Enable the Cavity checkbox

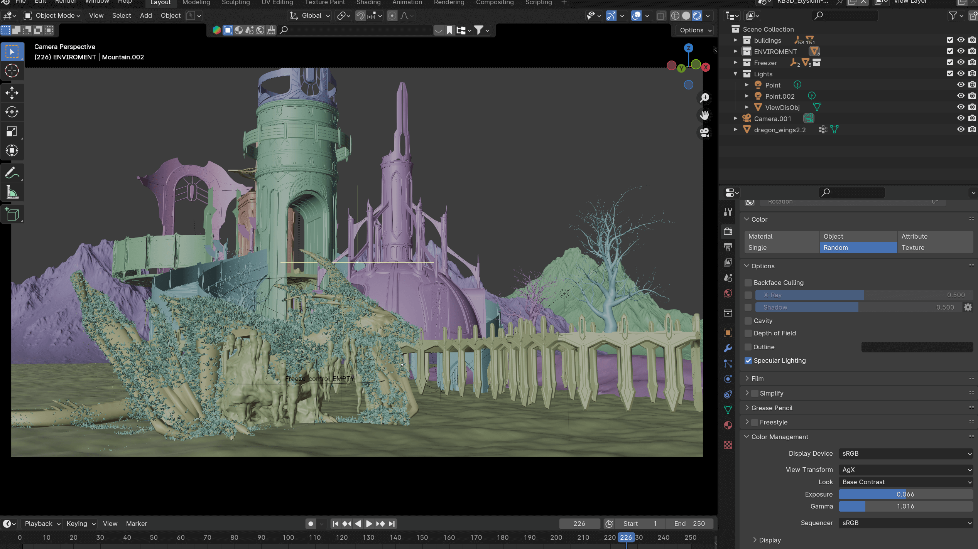[748, 321]
